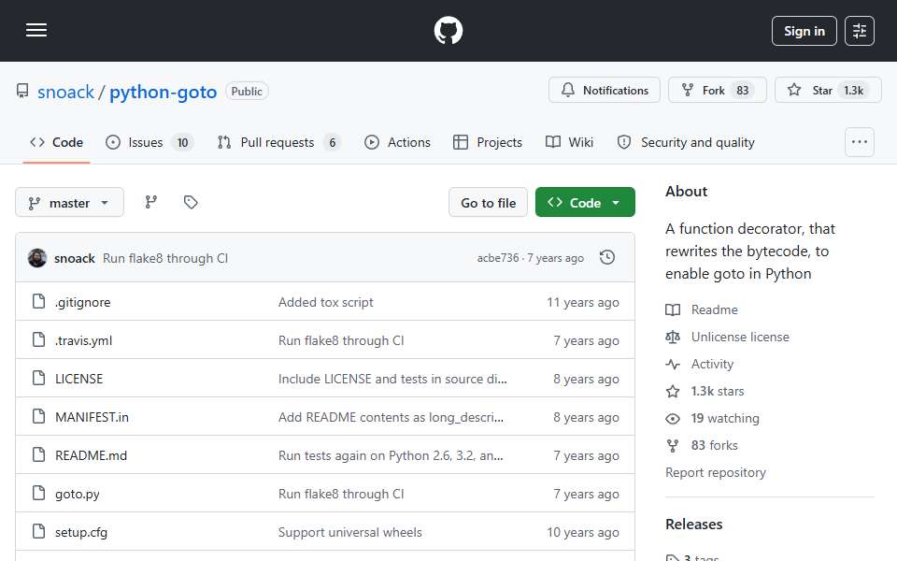Click the scales icon beside Unlicense license
Image resolution: width=897 pixels, height=561 pixels.
point(673,338)
